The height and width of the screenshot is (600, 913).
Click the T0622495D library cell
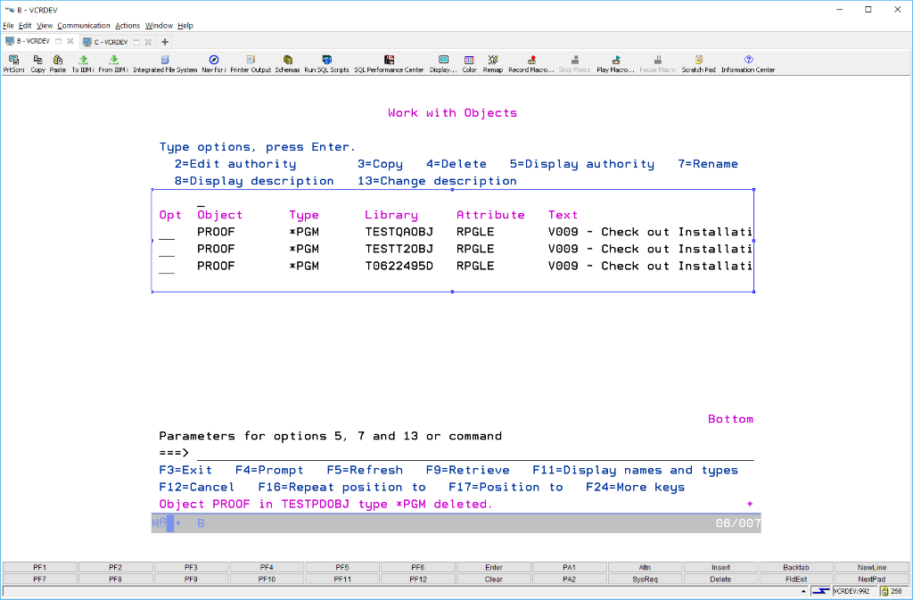pyautogui.click(x=399, y=266)
